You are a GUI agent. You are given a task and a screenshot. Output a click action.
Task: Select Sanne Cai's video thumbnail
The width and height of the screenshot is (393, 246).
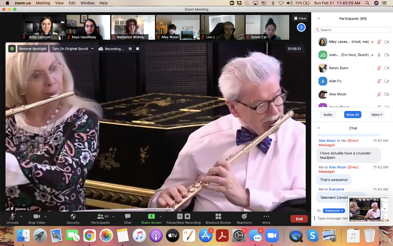pos(267,27)
